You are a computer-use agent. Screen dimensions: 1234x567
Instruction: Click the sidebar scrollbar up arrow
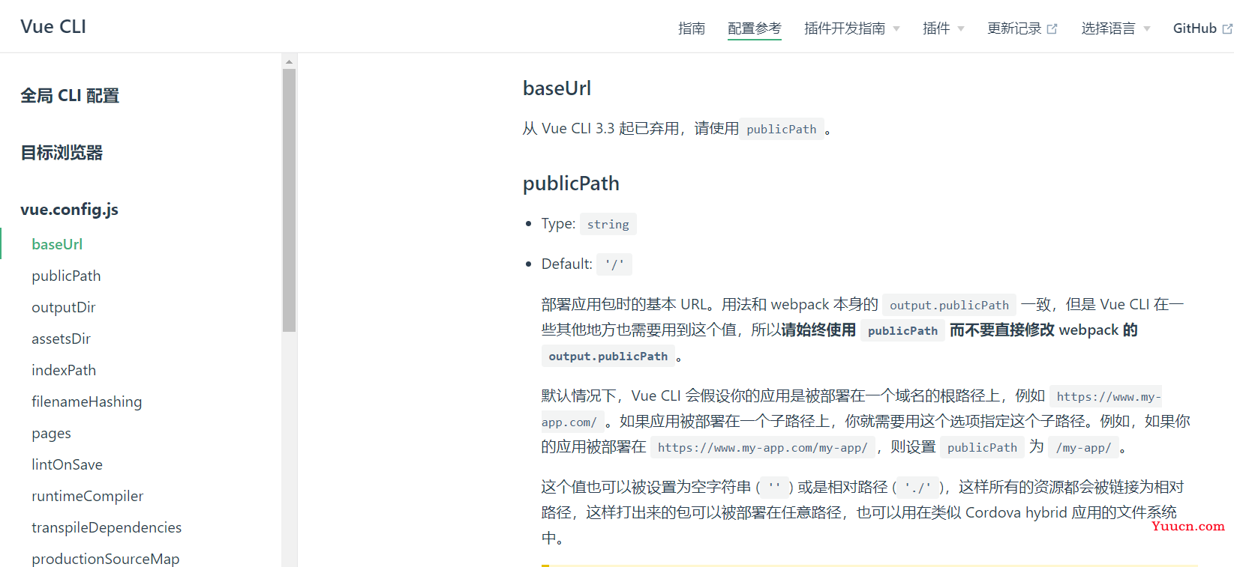click(289, 61)
